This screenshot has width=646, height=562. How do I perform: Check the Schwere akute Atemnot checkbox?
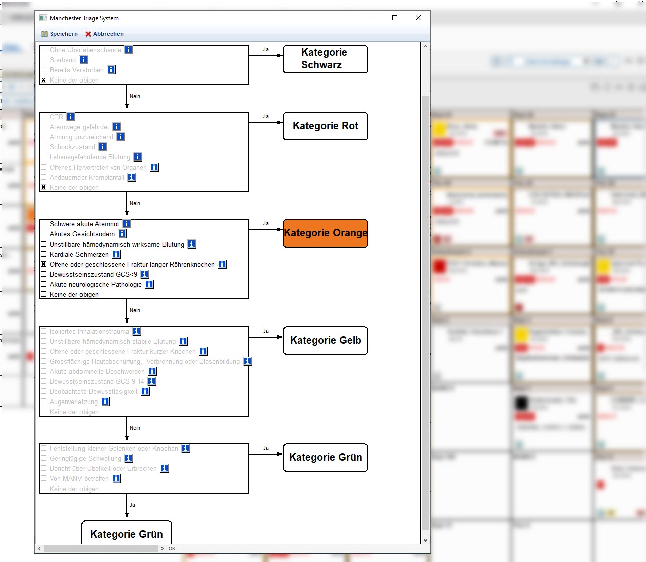pos(44,224)
